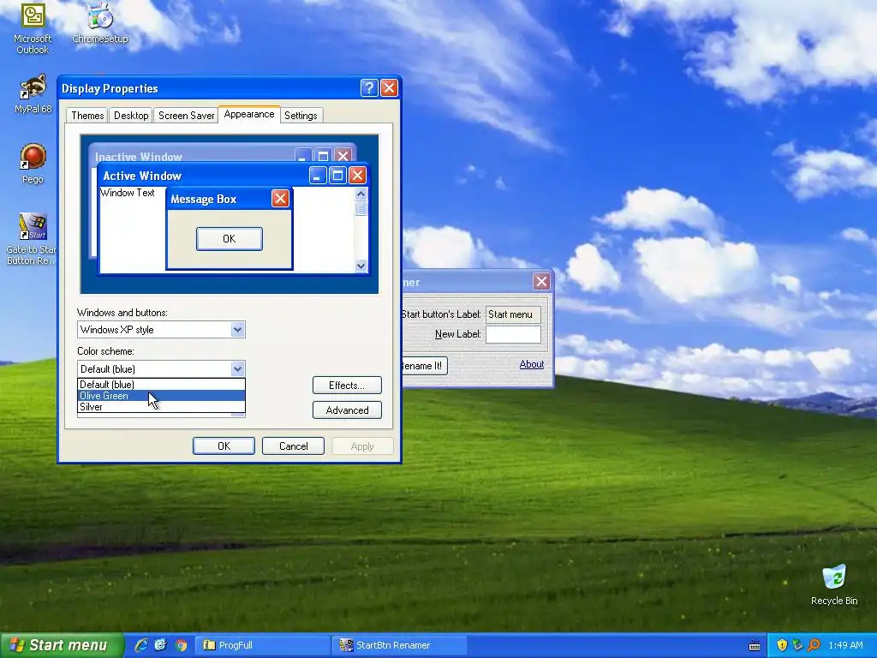The height and width of the screenshot is (658, 877).
Task: Switch to ProgFull taskbar button
Action: coord(263,645)
